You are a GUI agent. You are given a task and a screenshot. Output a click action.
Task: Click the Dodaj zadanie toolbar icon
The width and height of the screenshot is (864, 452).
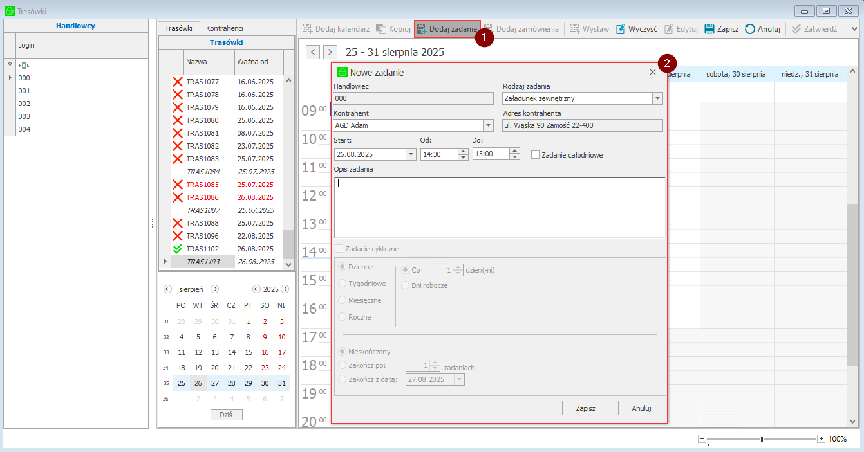point(422,29)
